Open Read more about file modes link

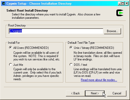click(99, 80)
